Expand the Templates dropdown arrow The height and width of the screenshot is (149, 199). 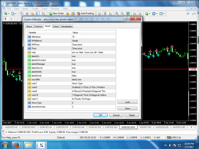coord(164,14)
